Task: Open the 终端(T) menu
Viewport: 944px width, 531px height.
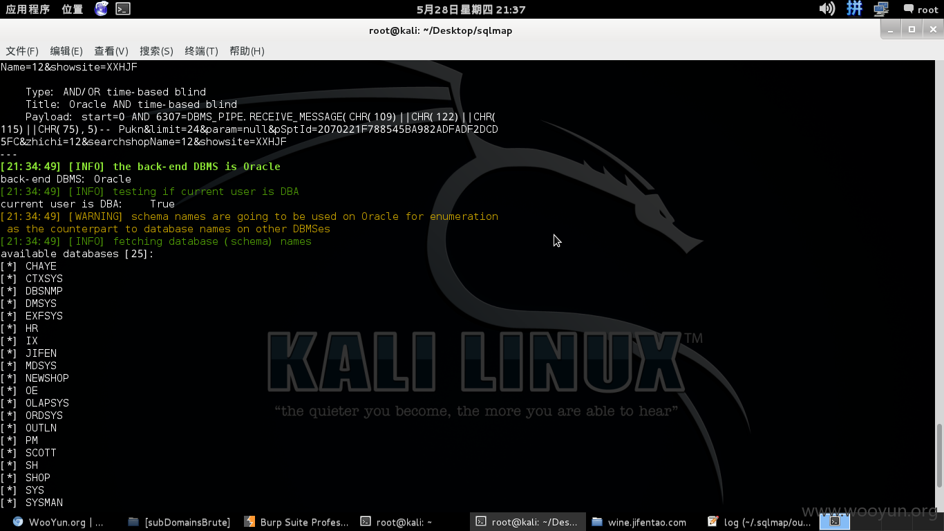Action: pyautogui.click(x=201, y=51)
